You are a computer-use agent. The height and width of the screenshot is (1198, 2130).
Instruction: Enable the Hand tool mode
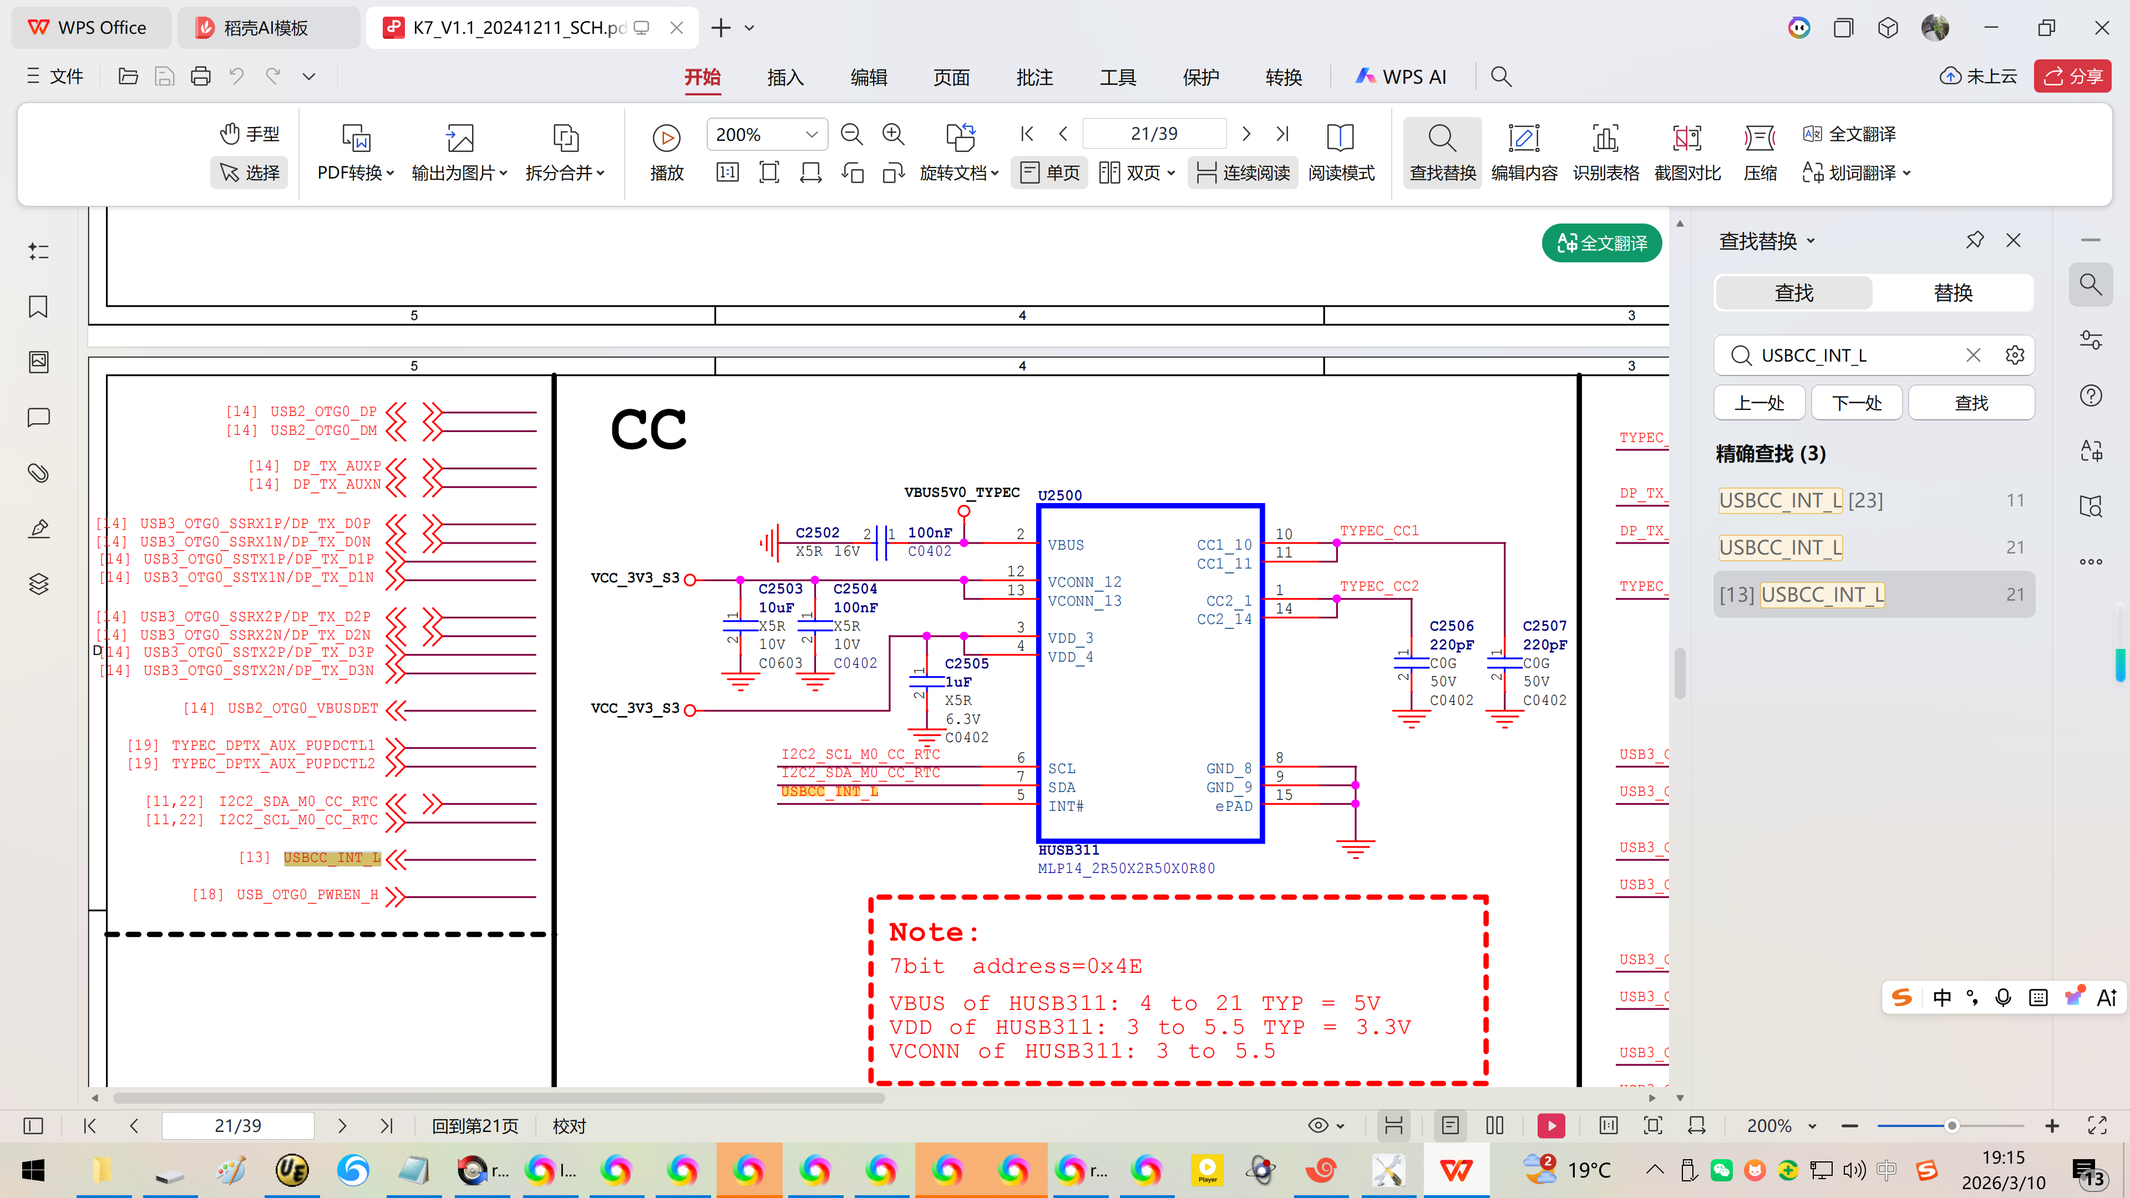249,134
